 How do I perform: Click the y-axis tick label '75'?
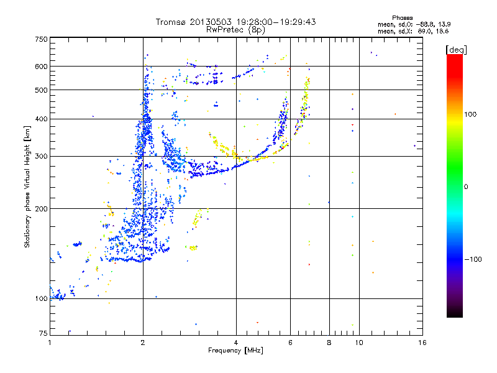[43, 333]
